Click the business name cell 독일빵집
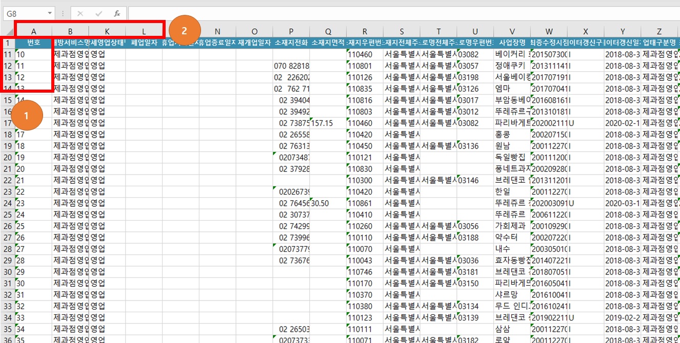680x343 pixels. (512, 157)
